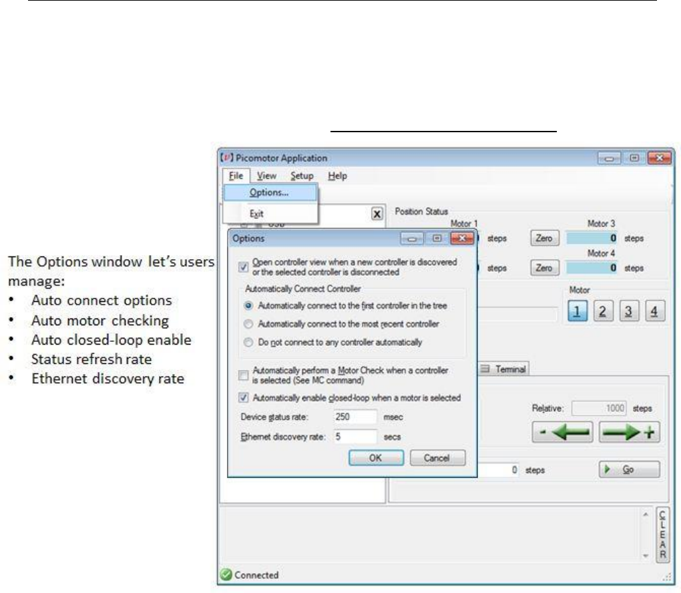Screen dimensions: 681x593
Task: Edit the target steps field beside Go
Action: tap(499, 470)
